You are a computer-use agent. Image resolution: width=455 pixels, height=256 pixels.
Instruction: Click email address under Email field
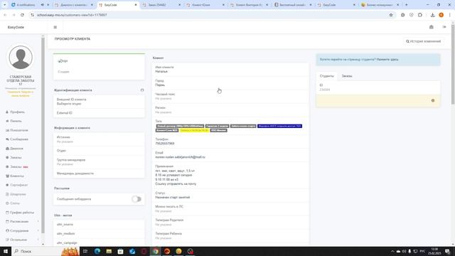(180, 157)
